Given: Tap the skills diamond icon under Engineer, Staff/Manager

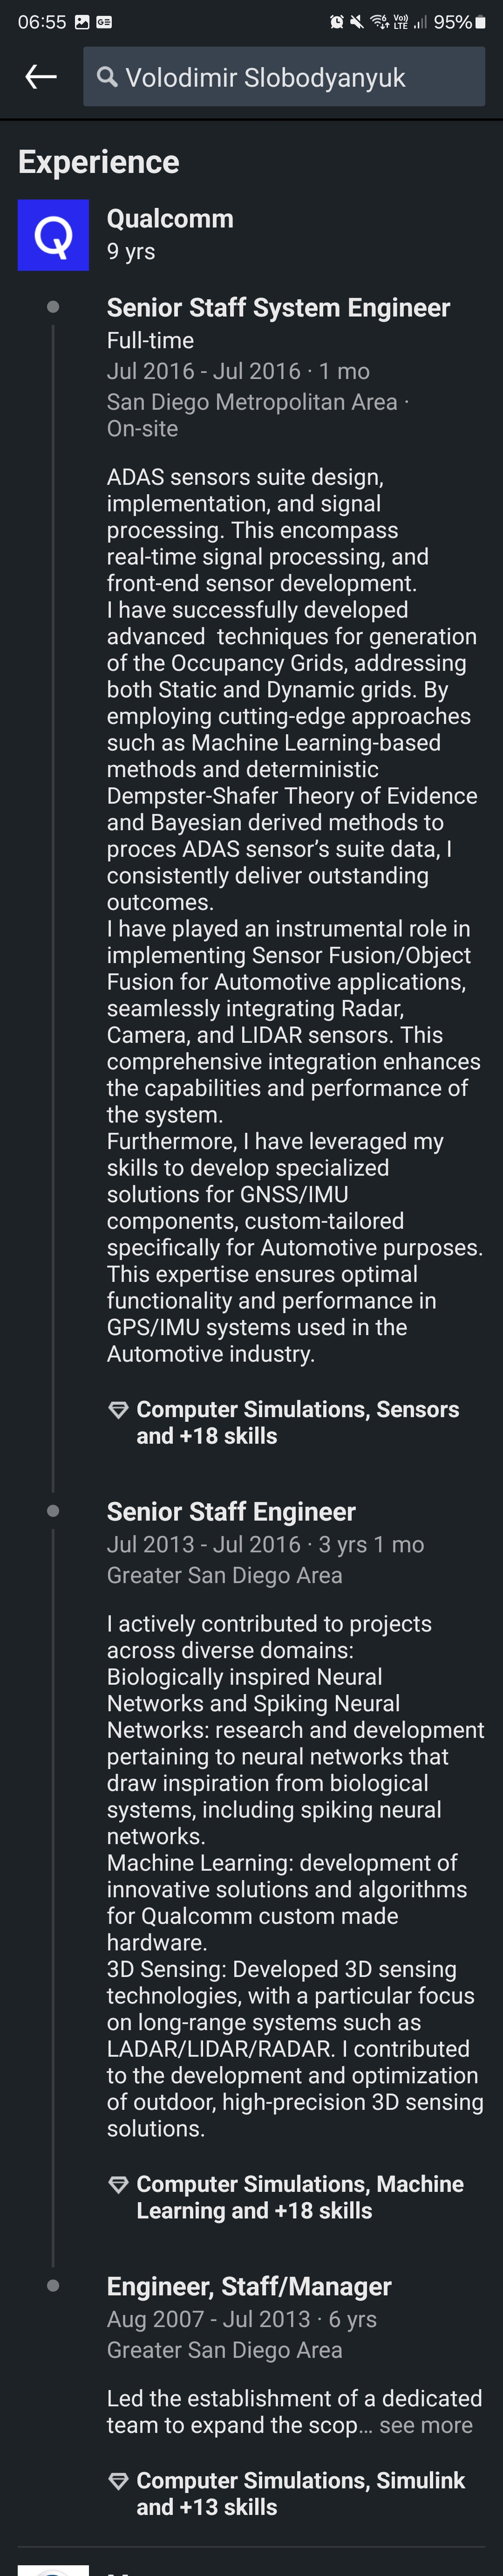Looking at the screenshot, I should [118, 2481].
